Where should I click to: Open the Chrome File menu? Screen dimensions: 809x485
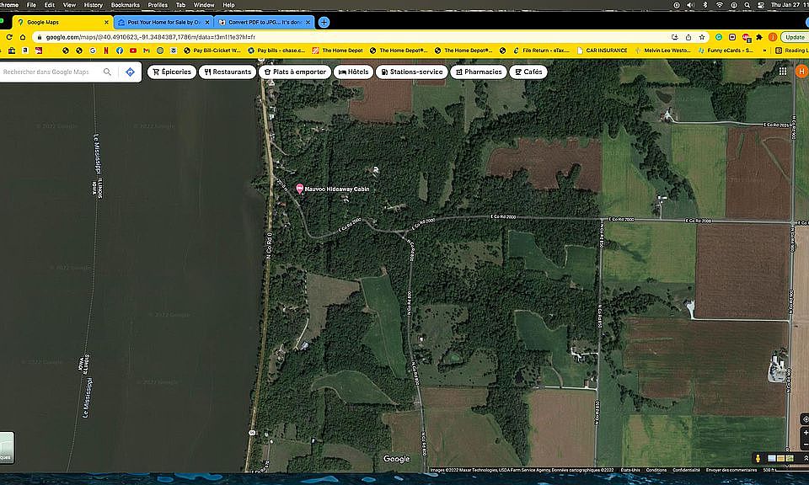tap(31, 5)
